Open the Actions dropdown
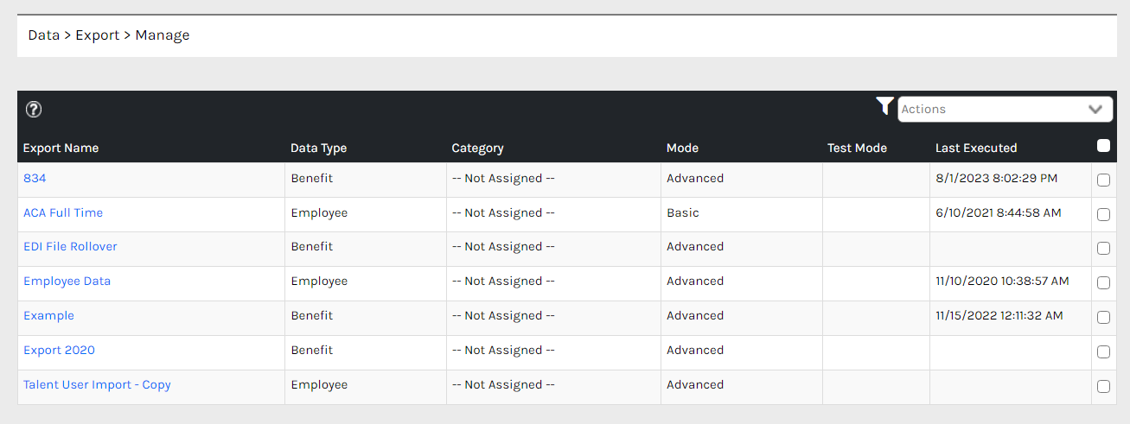The width and height of the screenshot is (1130, 424). pyautogui.click(x=1005, y=109)
